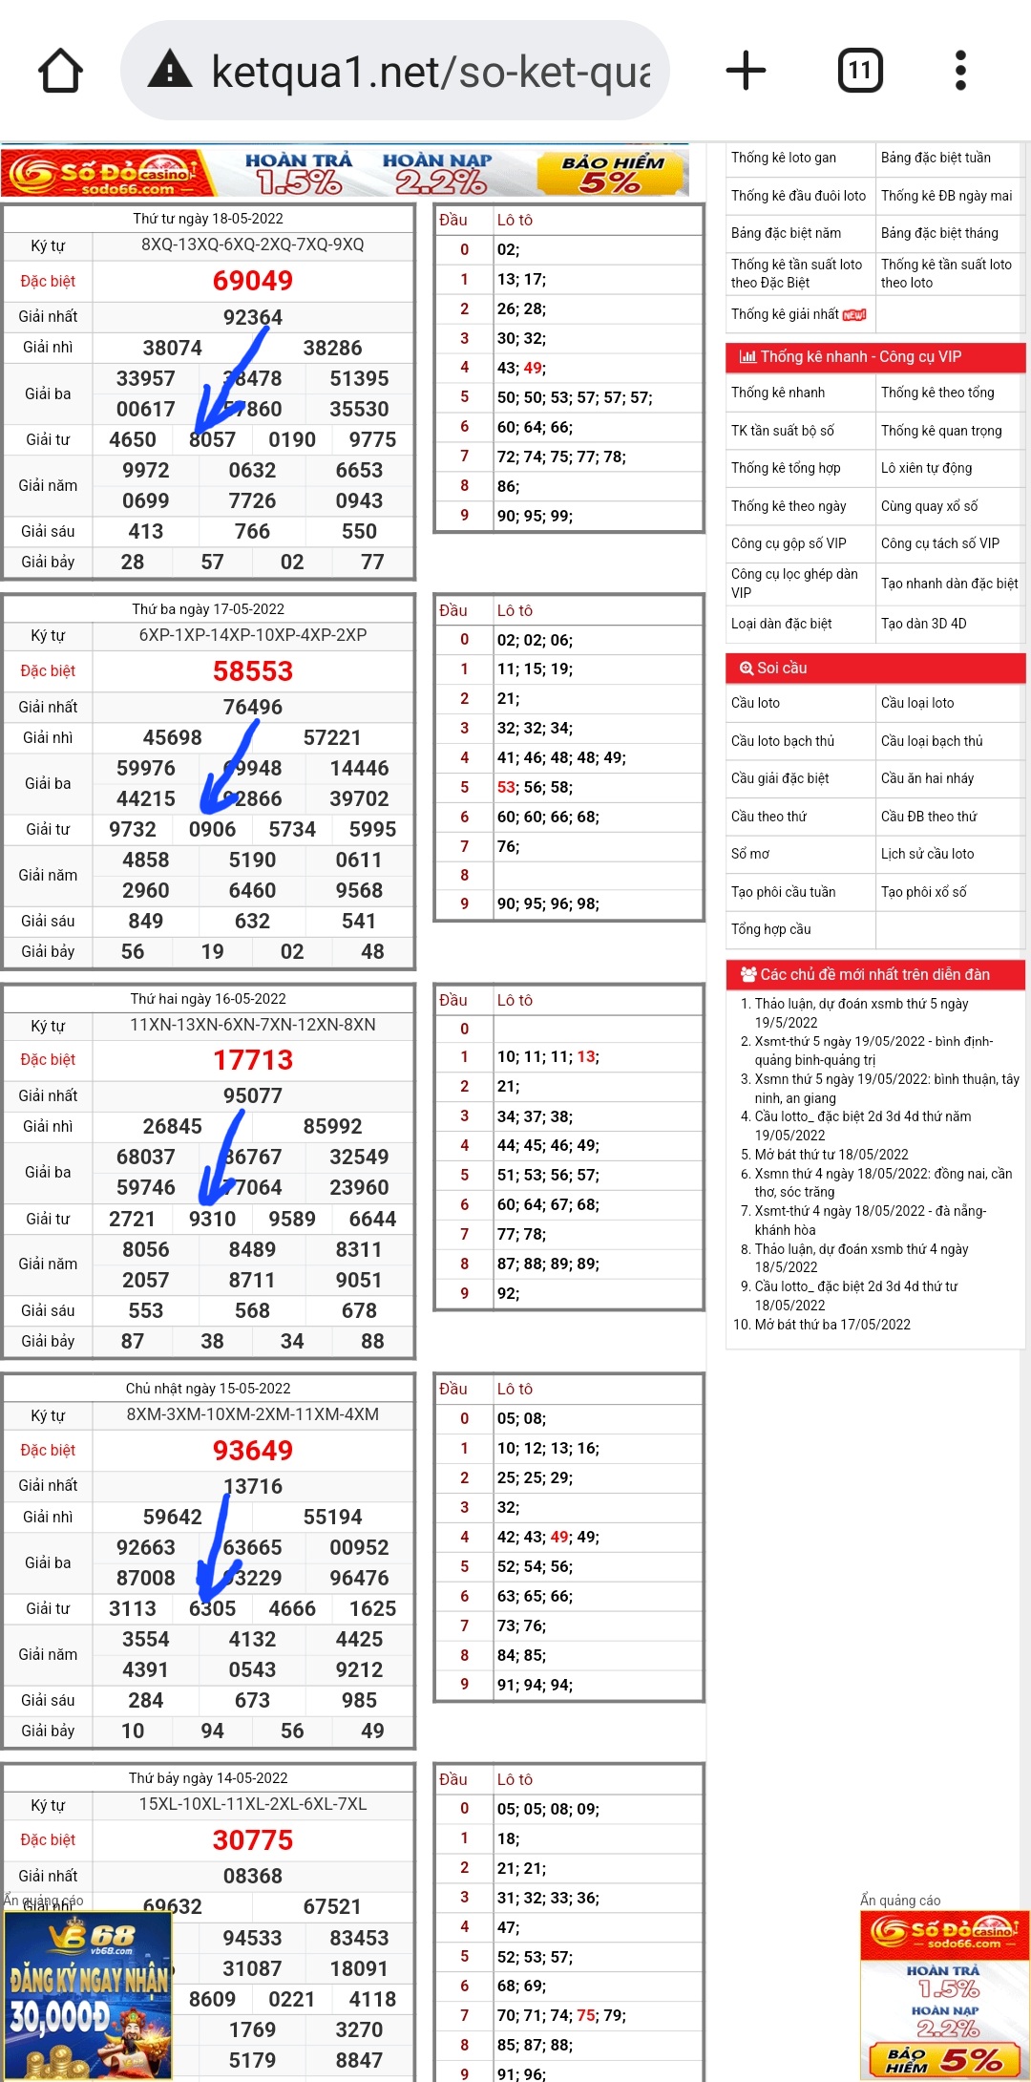
Task: Open Tổng hợp cầu
Action: (770, 929)
